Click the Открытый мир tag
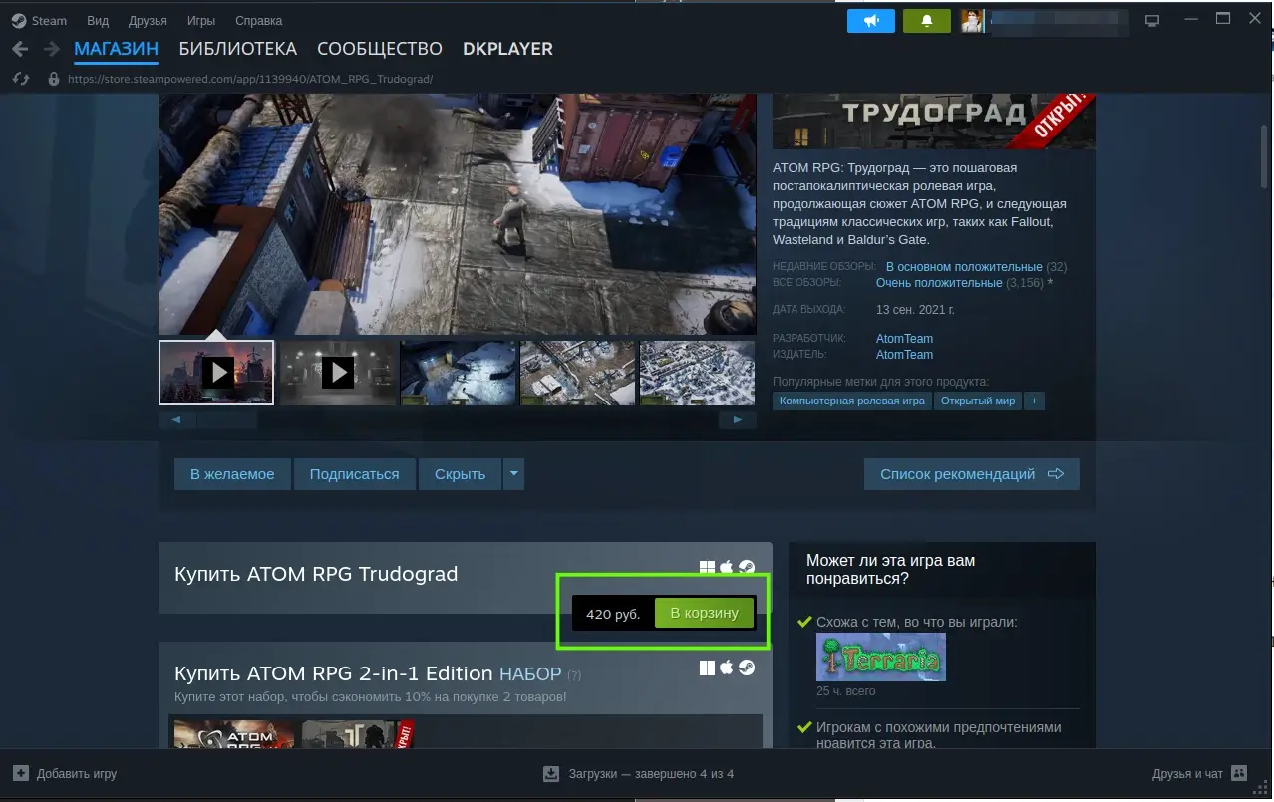The image size is (1274, 802). [978, 401]
